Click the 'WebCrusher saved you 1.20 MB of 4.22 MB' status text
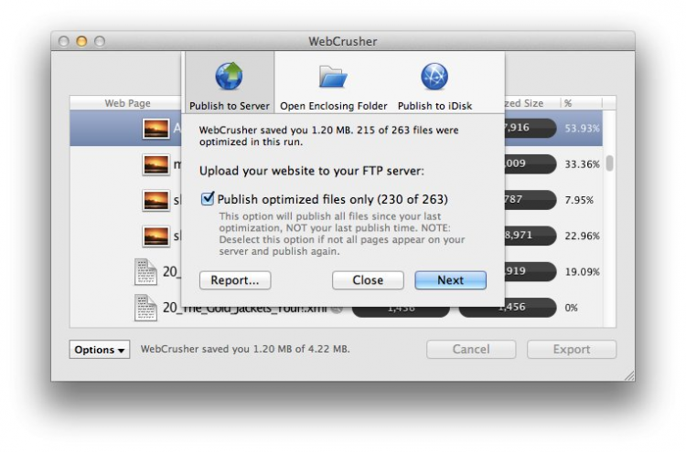The image size is (686, 452). [245, 349]
